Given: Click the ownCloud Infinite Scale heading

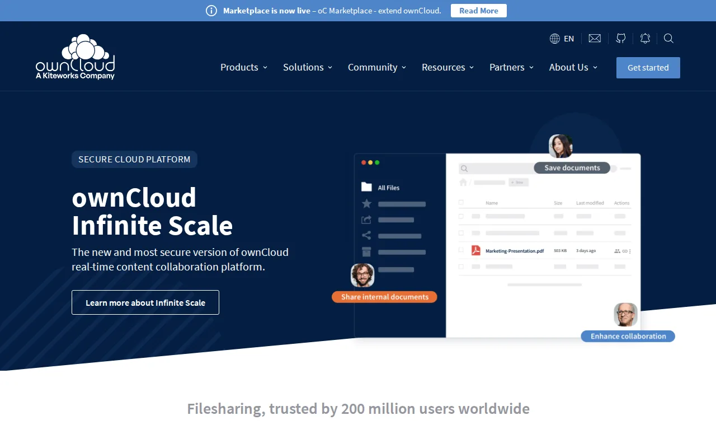Looking at the screenshot, I should [152, 211].
